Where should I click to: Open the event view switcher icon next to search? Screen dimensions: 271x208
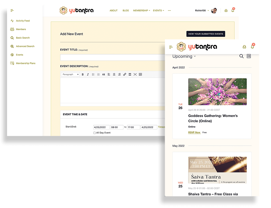[x=249, y=56]
